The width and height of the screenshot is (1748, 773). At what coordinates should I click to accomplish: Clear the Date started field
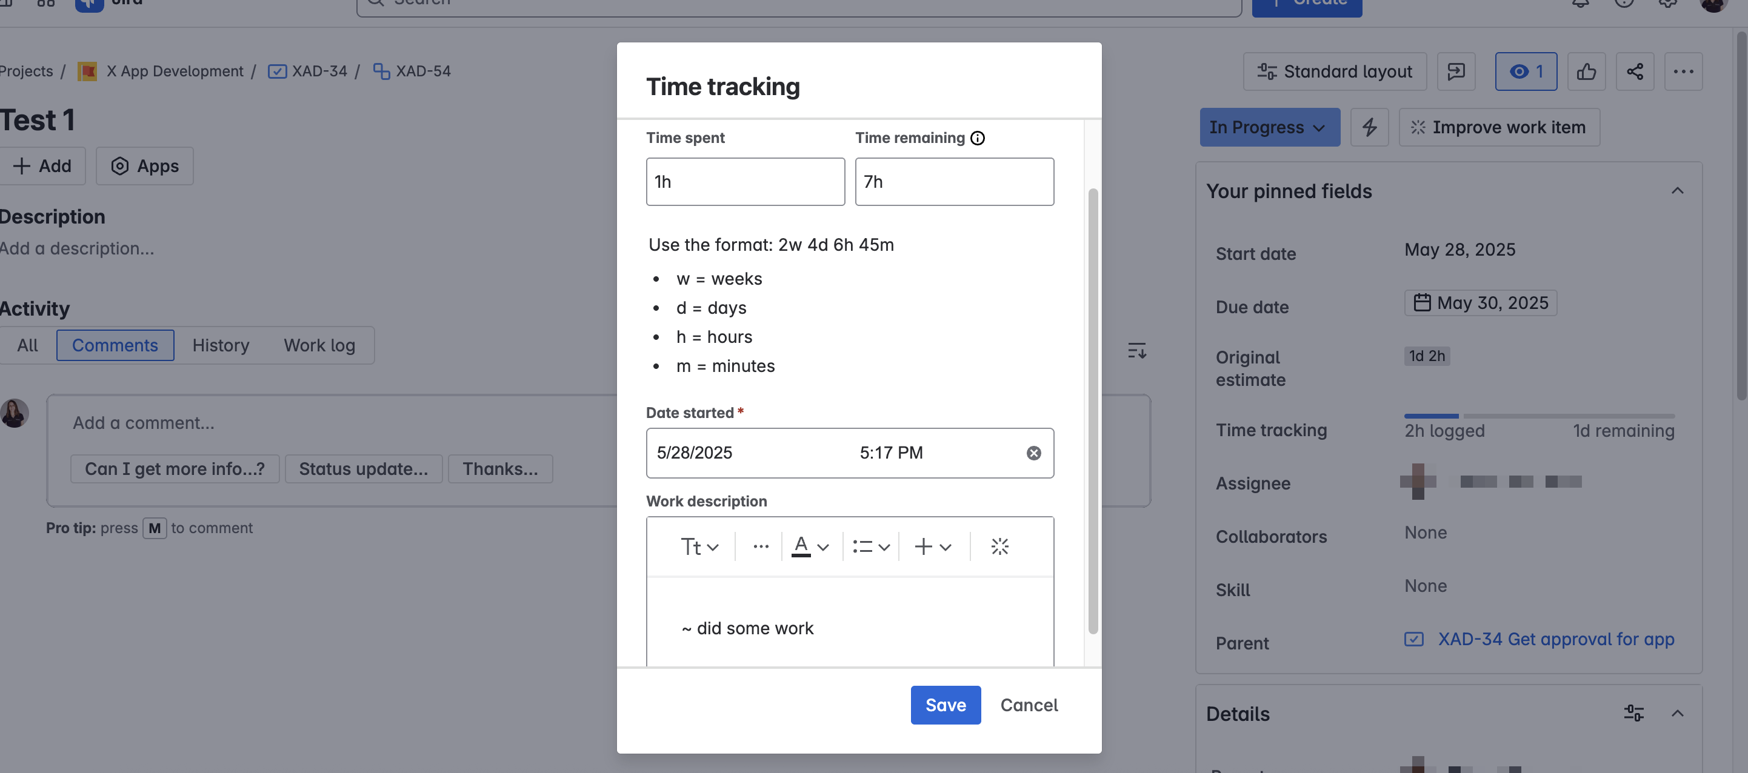(1033, 453)
